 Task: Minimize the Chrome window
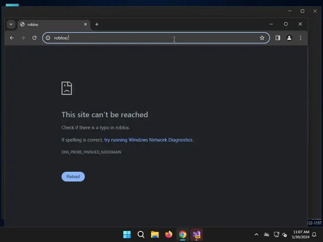[271, 24]
